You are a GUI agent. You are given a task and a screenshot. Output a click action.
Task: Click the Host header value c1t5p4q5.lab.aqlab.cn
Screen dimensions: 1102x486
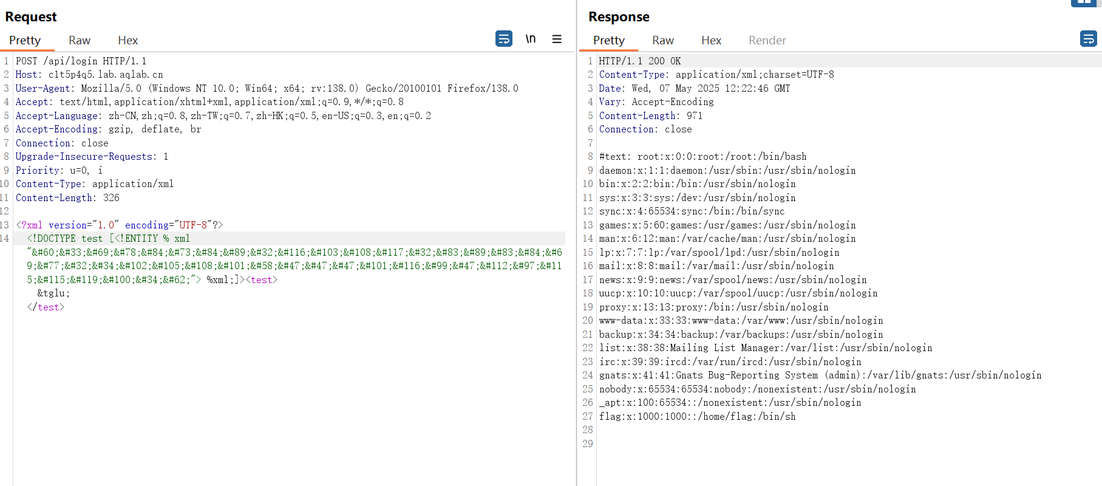coord(106,75)
